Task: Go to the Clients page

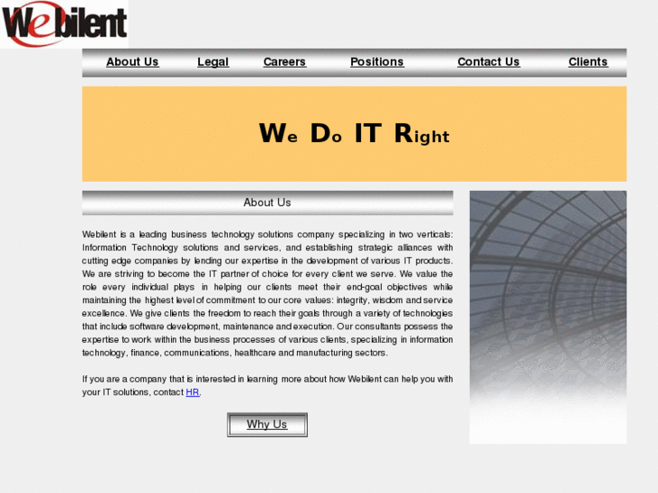Action: [x=588, y=62]
